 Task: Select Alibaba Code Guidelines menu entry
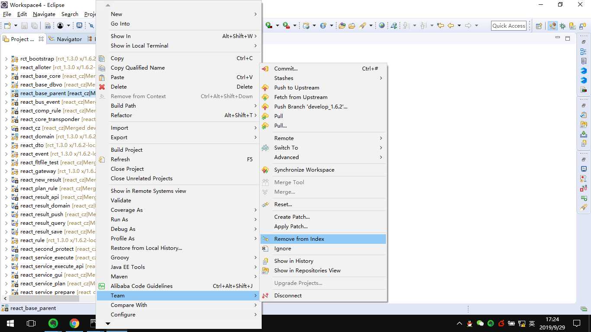coord(178,286)
